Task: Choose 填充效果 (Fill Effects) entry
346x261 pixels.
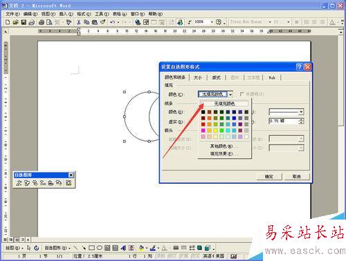Action: pyautogui.click(x=224, y=153)
